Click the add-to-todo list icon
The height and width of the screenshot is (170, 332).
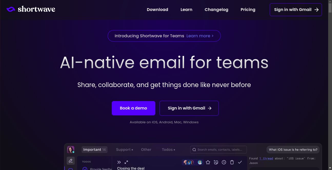point(216,162)
